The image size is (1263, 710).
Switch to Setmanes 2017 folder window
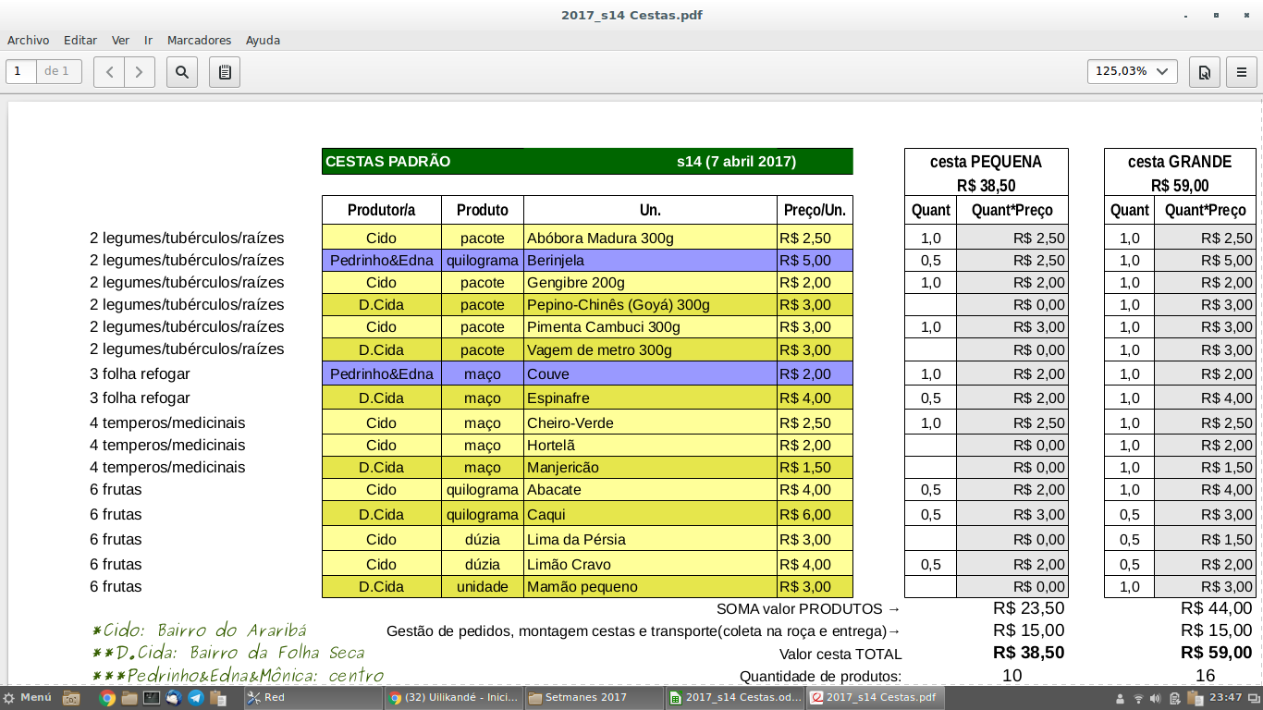[x=594, y=698]
